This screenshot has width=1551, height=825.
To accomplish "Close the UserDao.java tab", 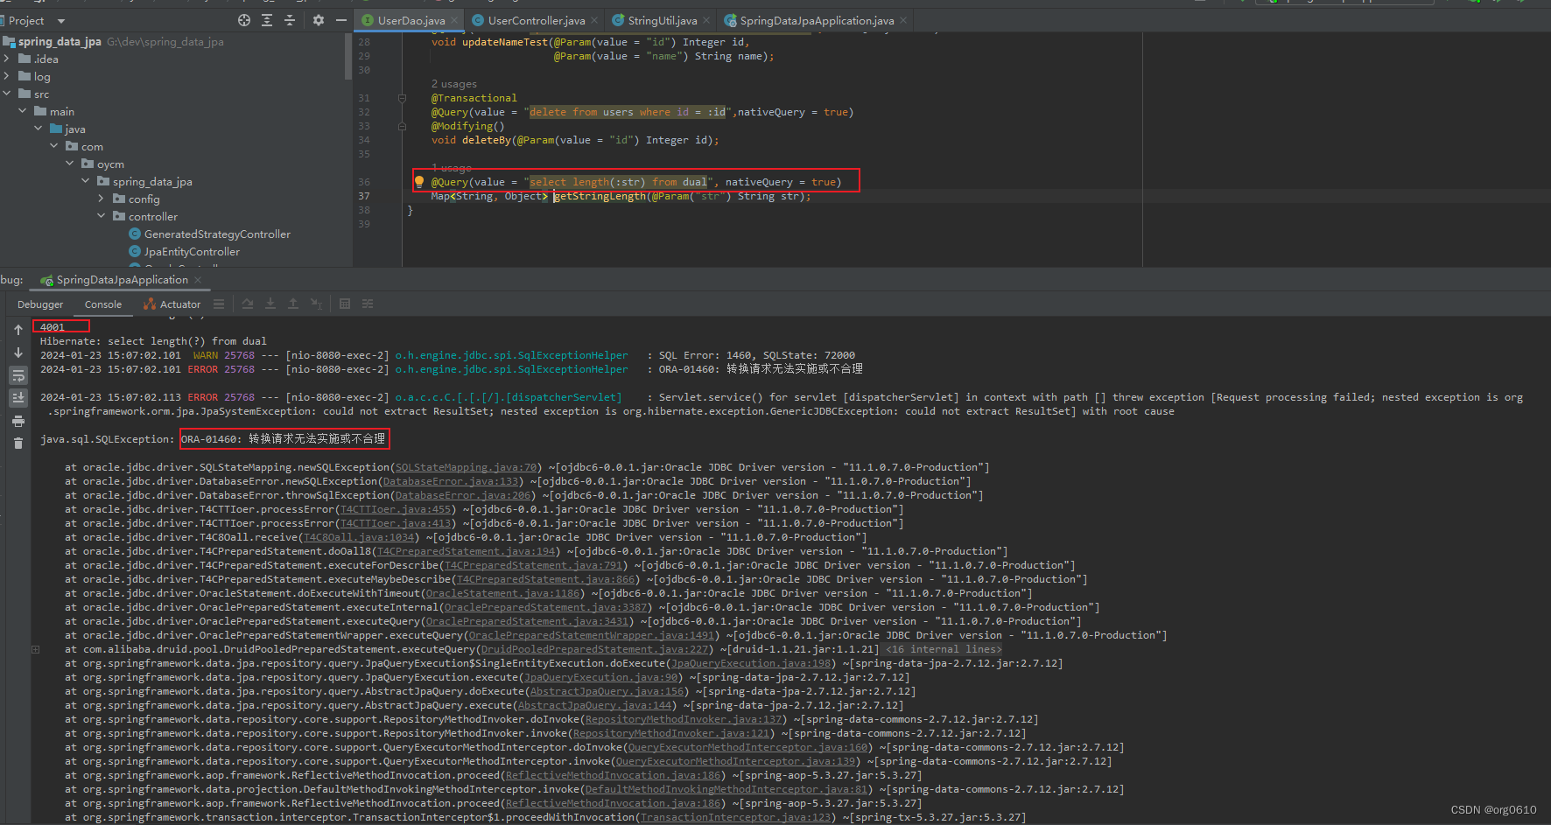I will coord(455,20).
